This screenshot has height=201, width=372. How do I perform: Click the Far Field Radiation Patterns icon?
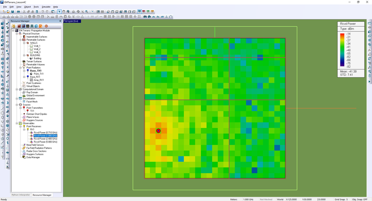(24, 148)
